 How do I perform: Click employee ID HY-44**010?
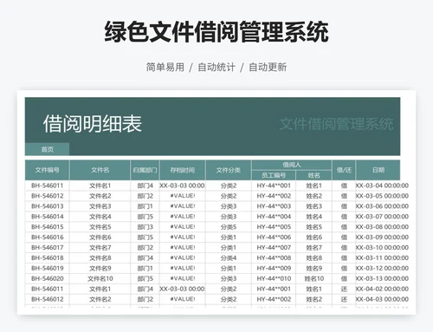(x=274, y=278)
